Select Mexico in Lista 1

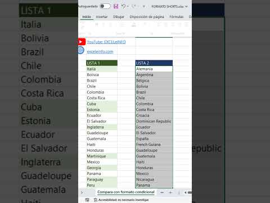coord(102,162)
